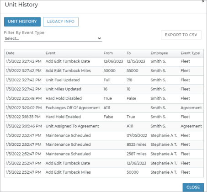The height and width of the screenshot is (192, 207).
Task: Select the Unit Assigned To Agreement row
Action: pos(104,126)
